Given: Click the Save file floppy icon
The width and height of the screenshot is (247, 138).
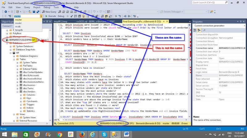Looking at the screenshot, I should click(34, 12).
